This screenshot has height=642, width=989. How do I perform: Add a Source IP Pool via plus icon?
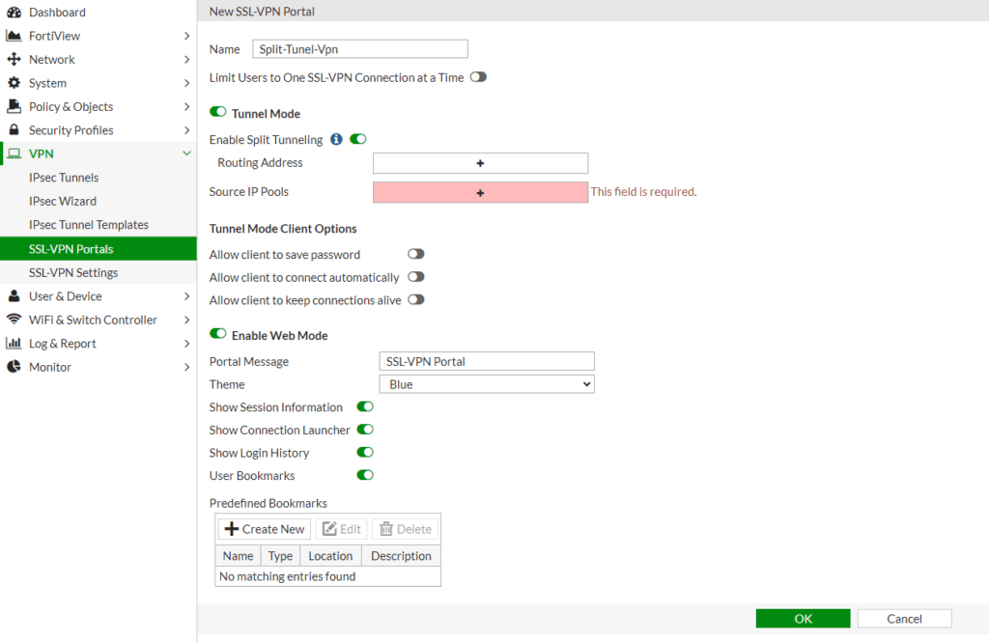(480, 192)
